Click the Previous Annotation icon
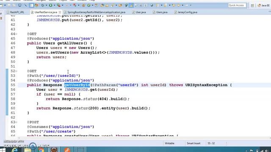 [165, 5]
